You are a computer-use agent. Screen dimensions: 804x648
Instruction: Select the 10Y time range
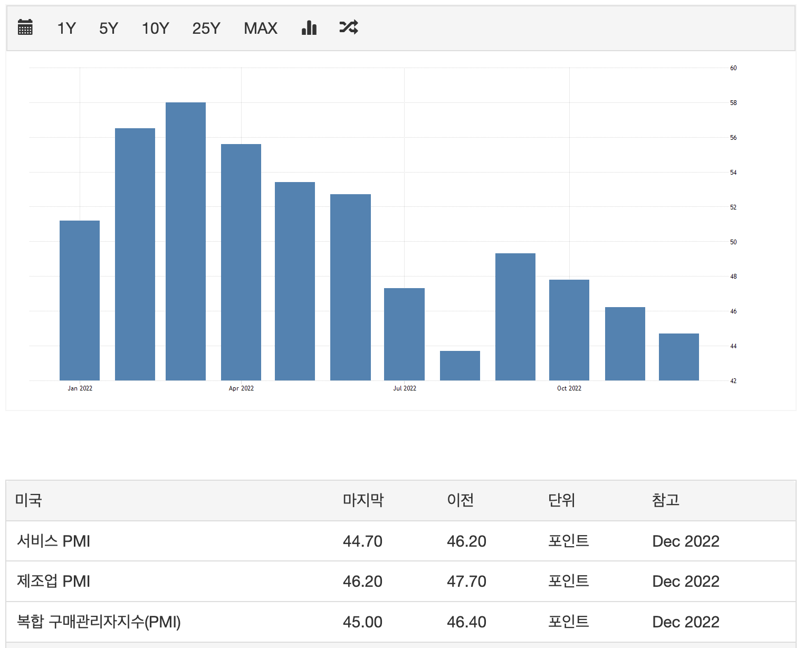pyautogui.click(x=155, y=28)
